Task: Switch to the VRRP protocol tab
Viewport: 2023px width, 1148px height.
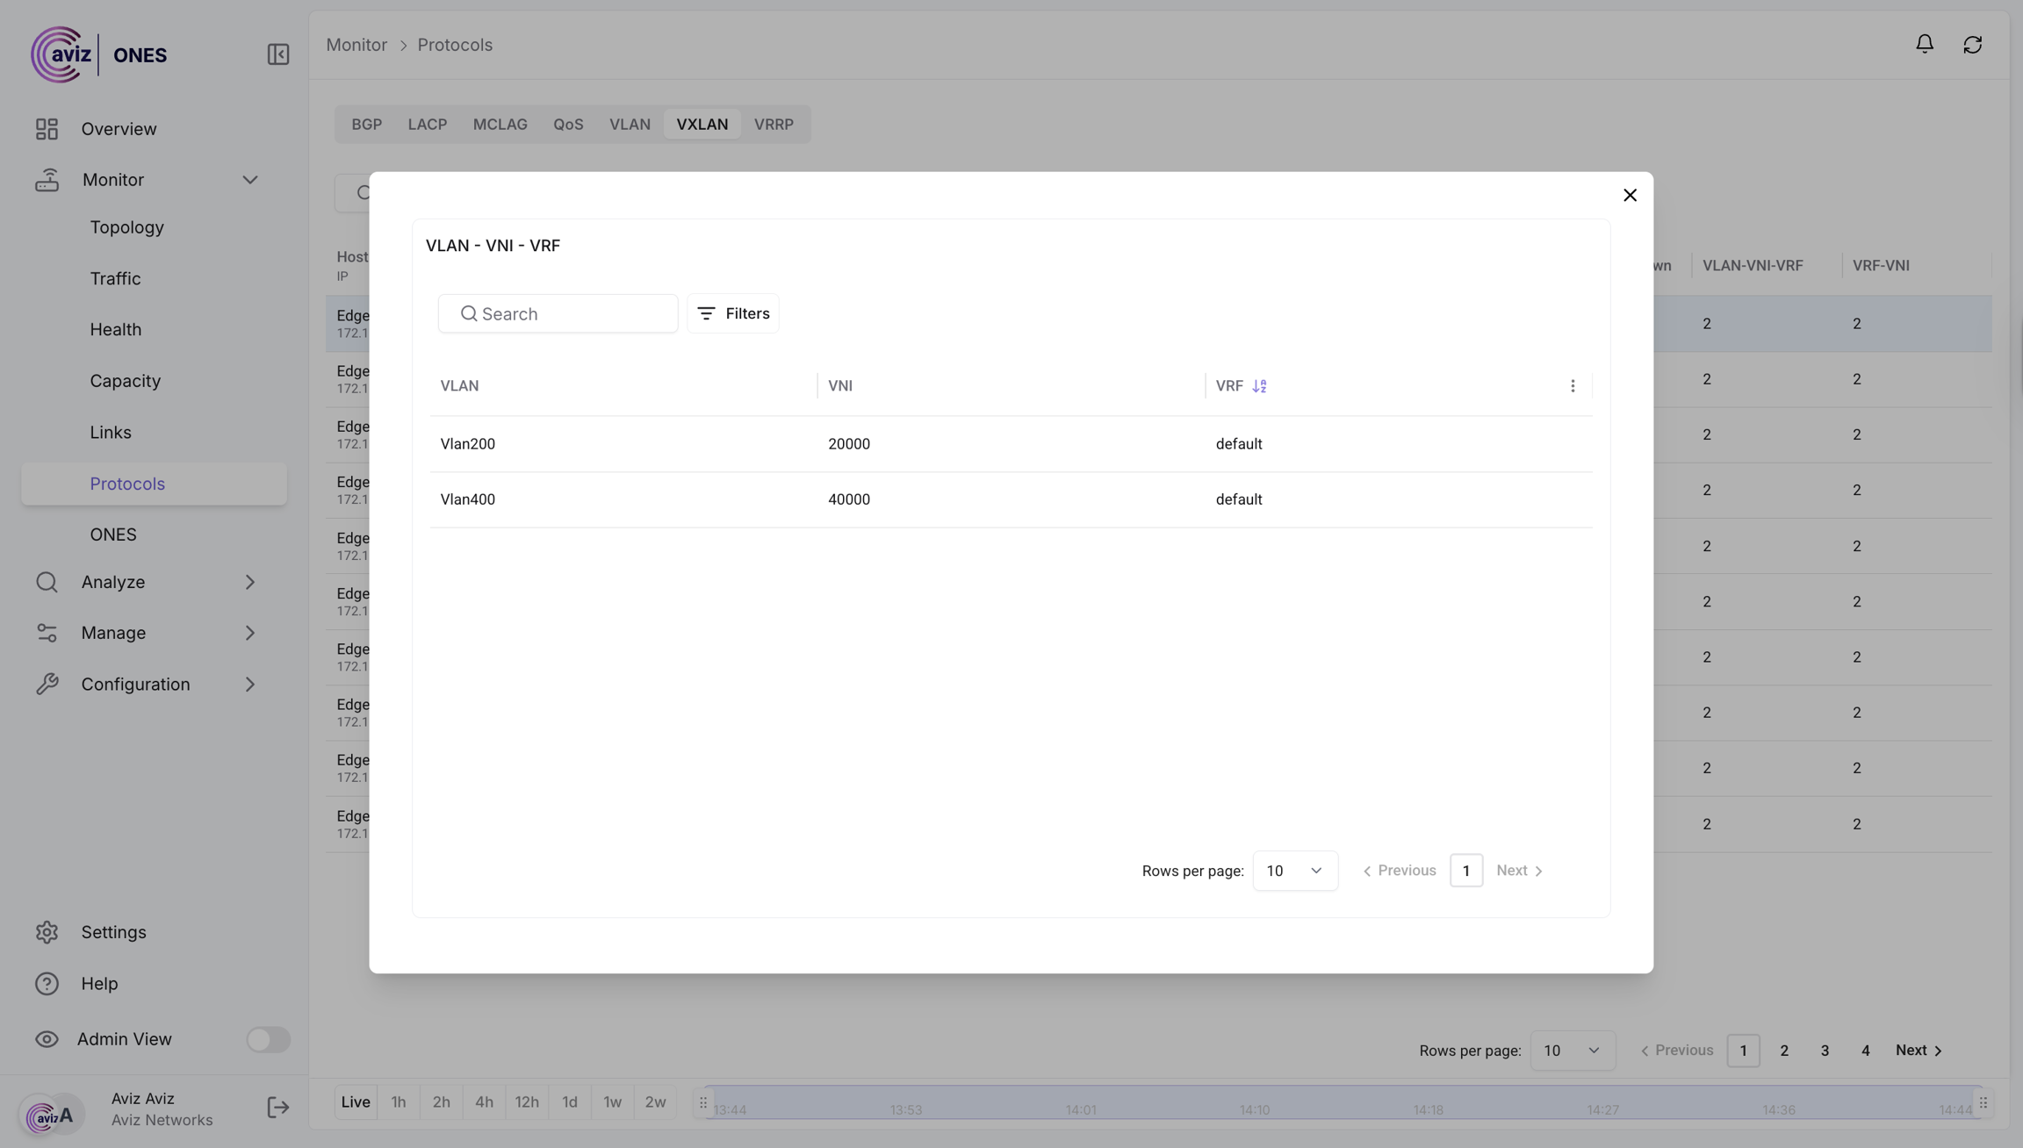Action: pos(774,125)
